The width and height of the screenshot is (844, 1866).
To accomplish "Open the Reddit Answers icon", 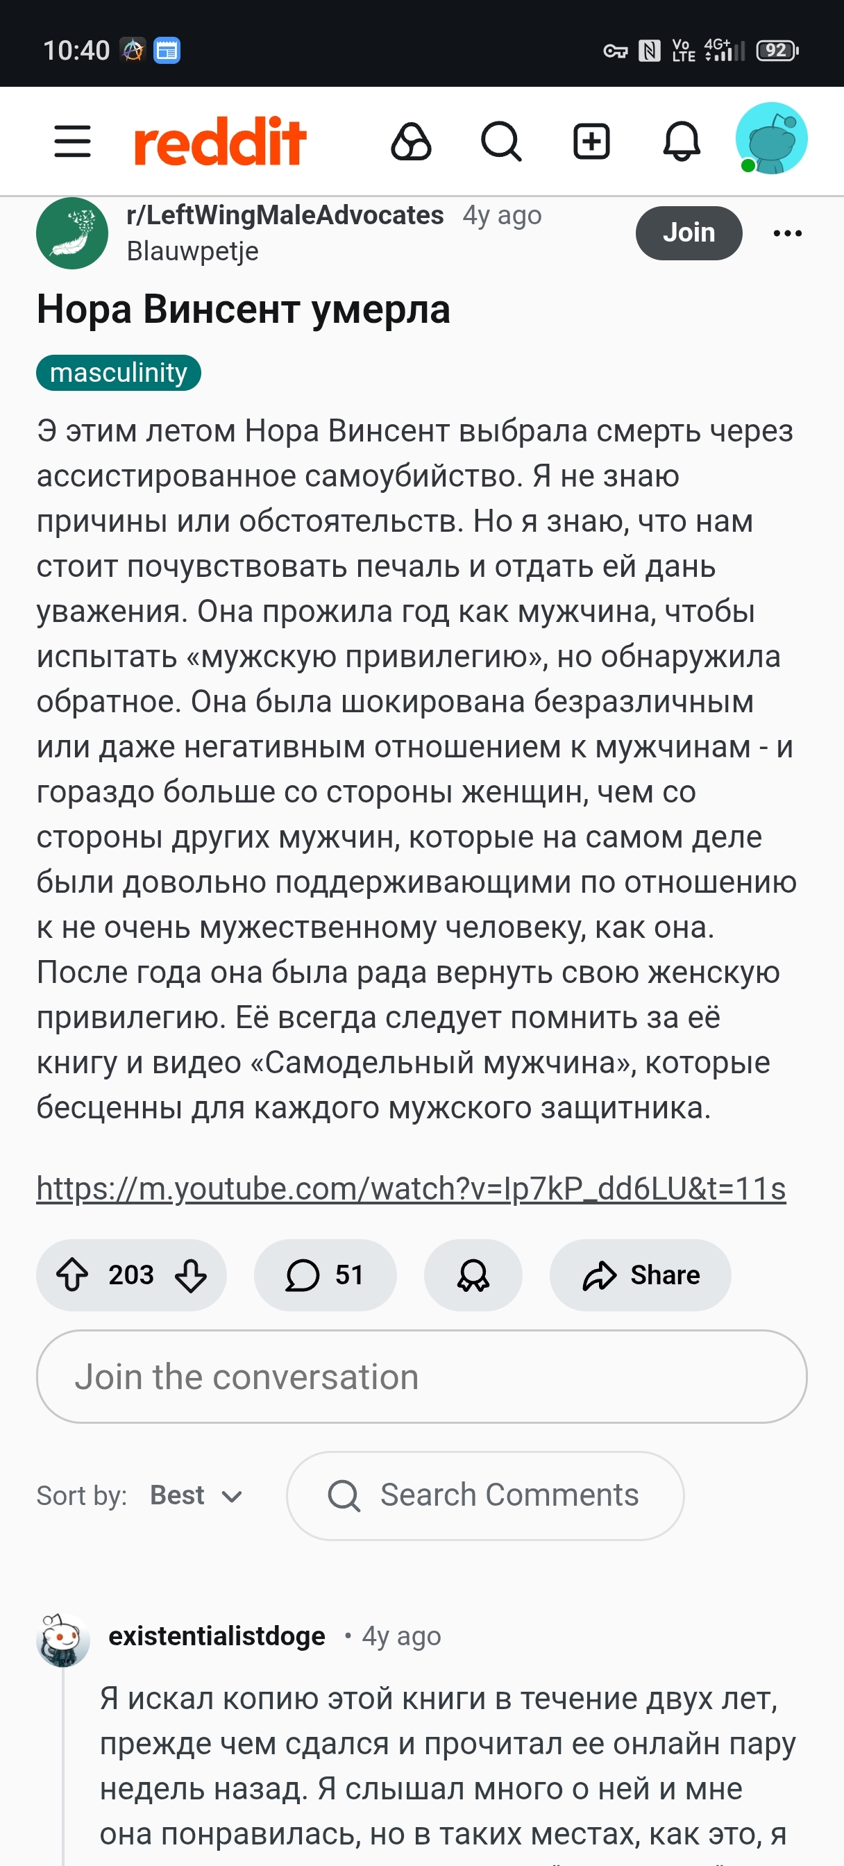I will point(411,141).
